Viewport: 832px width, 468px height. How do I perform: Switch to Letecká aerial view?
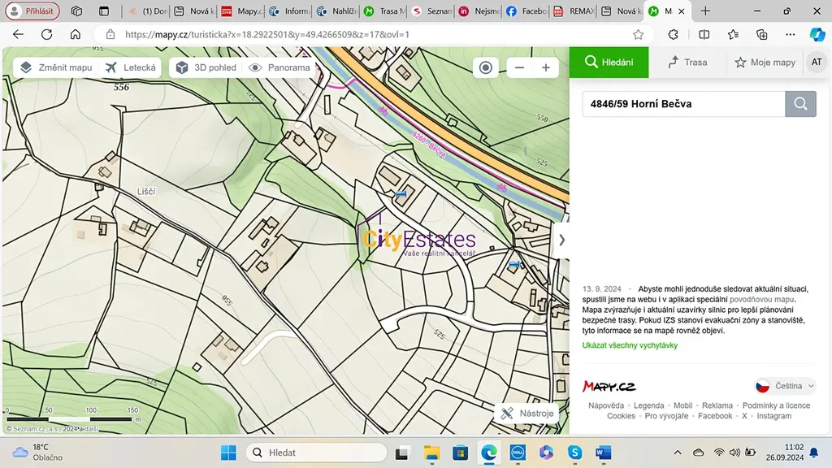131,67
